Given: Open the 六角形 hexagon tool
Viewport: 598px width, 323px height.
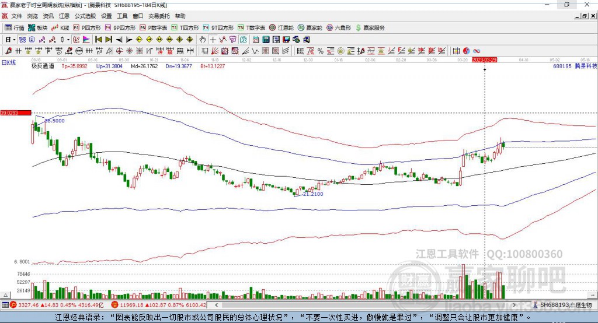Looking at the screenshot, I should click(x=339, y=28).
